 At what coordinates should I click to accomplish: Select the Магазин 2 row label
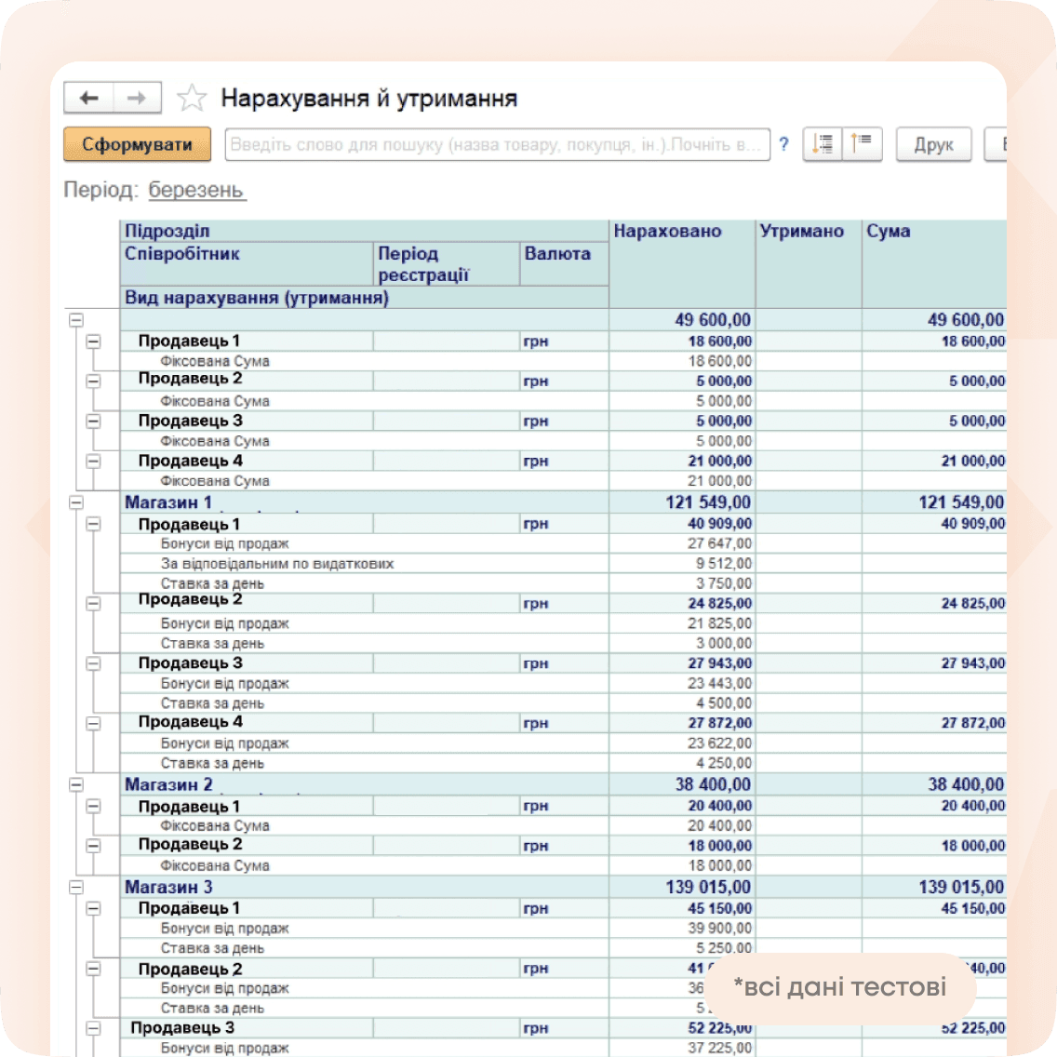tap(168, 784)
